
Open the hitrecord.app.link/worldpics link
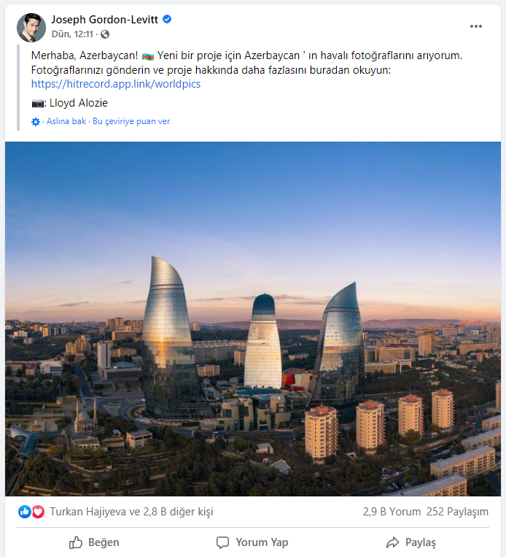tap(116, 84)
